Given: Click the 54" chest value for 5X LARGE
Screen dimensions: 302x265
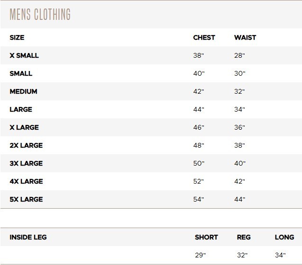Looking at the screenshot, I should [199, 199].
